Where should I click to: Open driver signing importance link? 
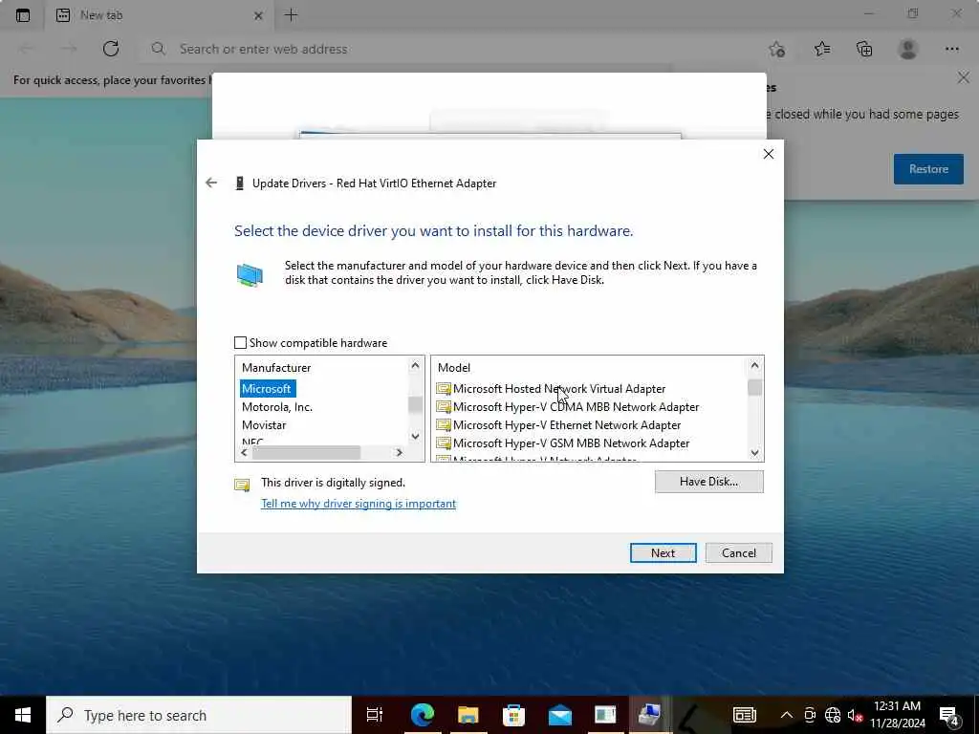(x=359, y=504)
